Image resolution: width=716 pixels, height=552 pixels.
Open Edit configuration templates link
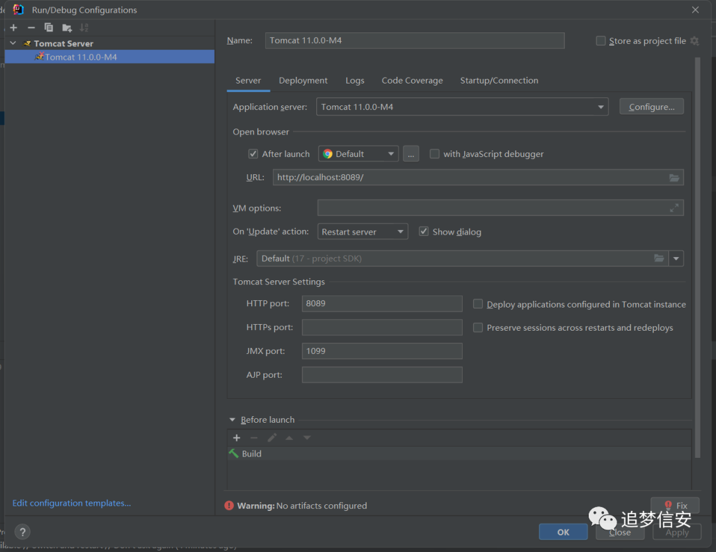coord(72,503)
